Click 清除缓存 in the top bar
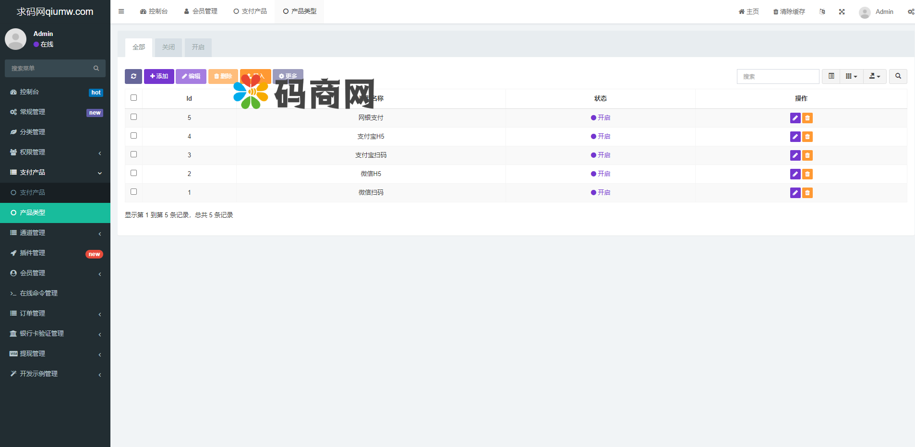915x447 pixels. [x=789, y=12]
